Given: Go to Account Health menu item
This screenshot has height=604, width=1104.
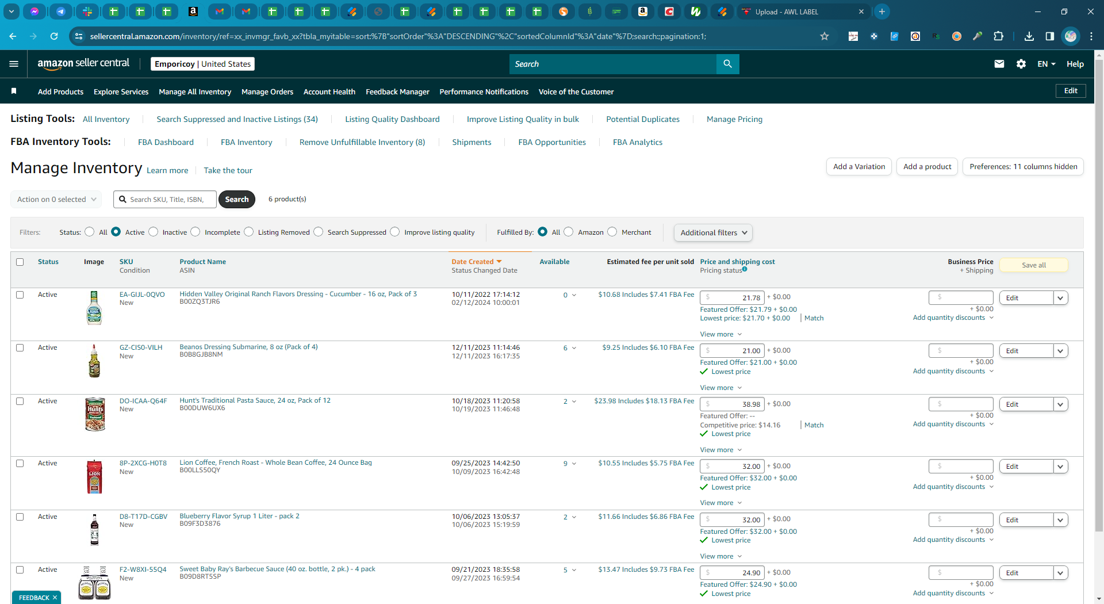Looking at the screenshot, I should point(329,91).
